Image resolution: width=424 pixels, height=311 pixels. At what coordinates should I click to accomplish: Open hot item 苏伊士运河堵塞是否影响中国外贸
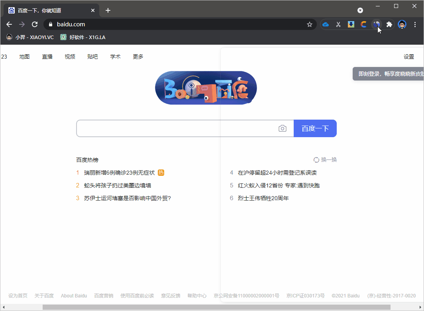coord(128,198)
